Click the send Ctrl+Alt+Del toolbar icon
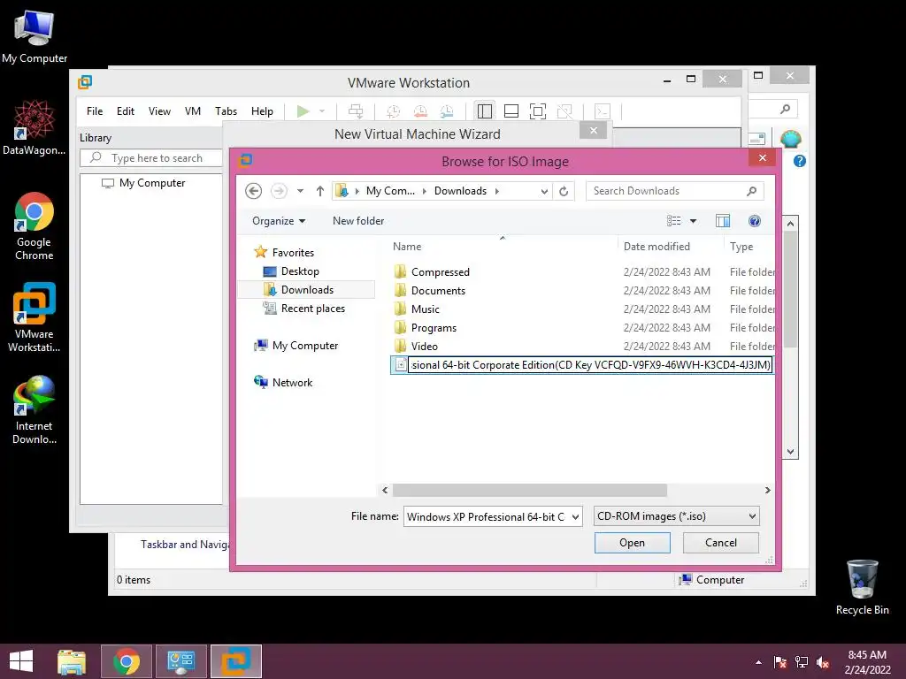906x679 pixels. click(356, 111)
